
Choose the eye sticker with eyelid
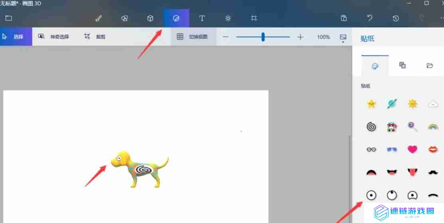pyautogui.click(x=412, y=195)
